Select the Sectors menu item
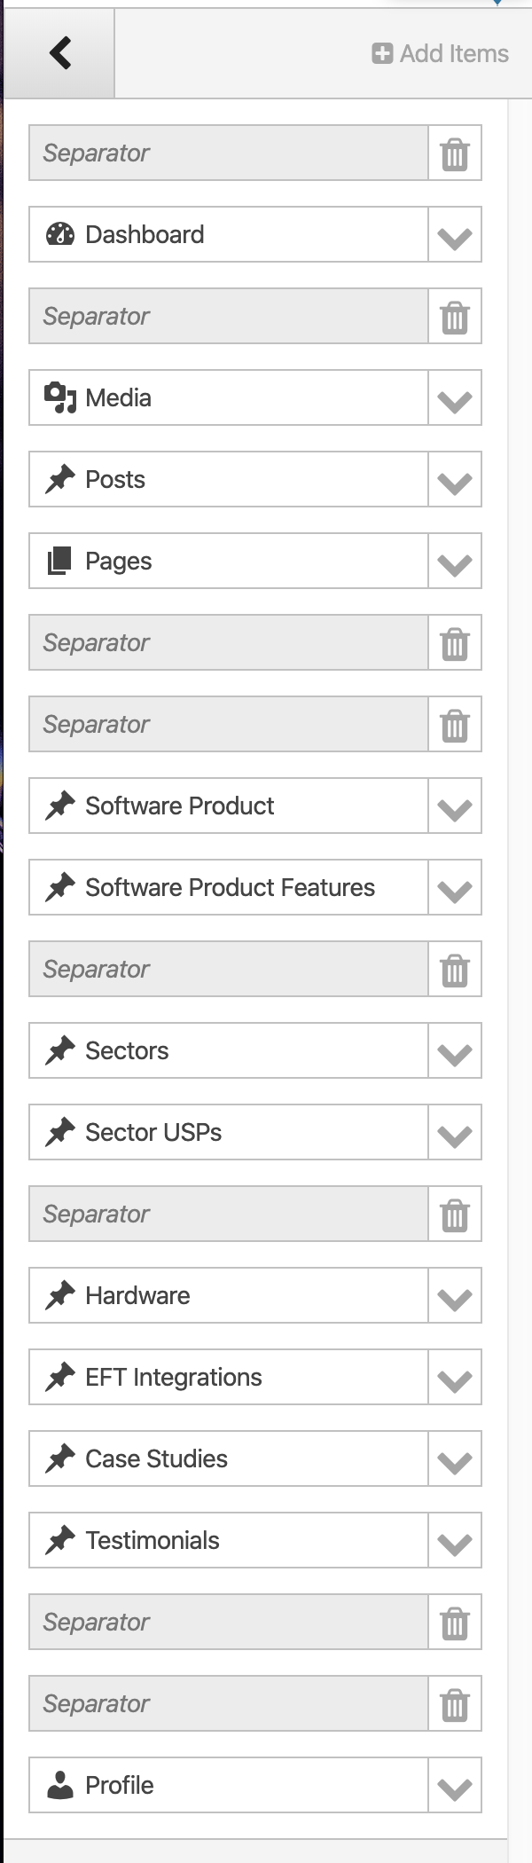 click(x=127, y=1050)
